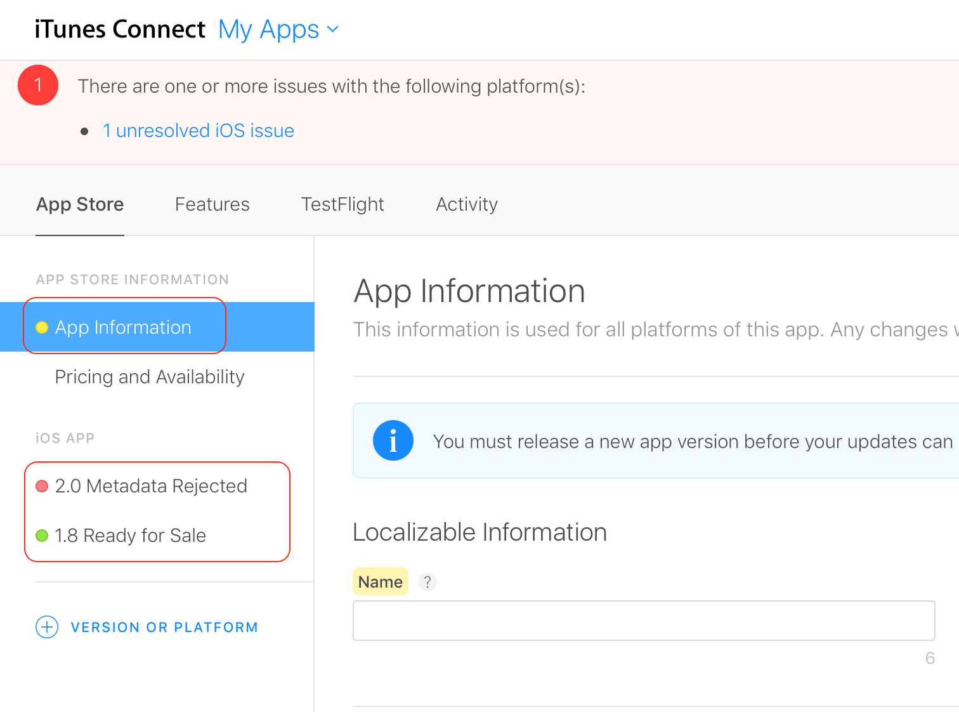Select the App Information sidebar entry
Image resolution: width=959 pixels, height=712 pixels.
(x=123, y=327)
